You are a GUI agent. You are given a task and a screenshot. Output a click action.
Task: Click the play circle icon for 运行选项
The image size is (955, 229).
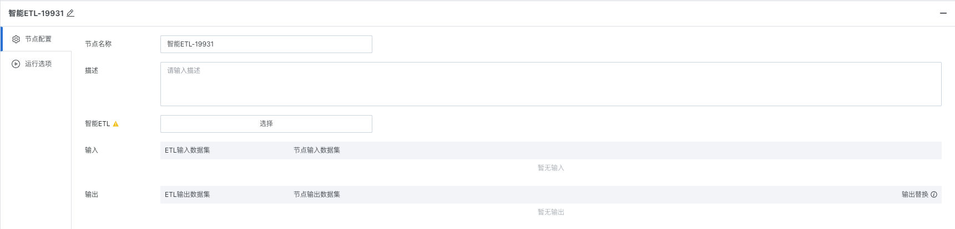click(16, 64)
